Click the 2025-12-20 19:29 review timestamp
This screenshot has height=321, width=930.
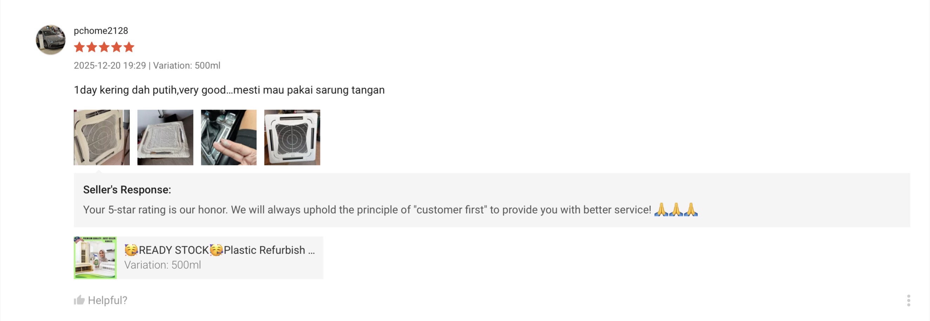click(x=110, y=66)
